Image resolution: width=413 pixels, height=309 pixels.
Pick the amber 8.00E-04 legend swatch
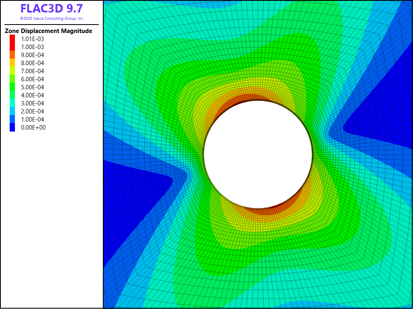pos(13,63)
